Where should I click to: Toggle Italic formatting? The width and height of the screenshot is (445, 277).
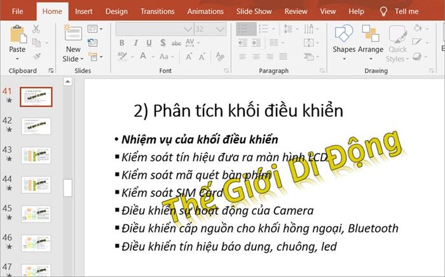[135, 43]
